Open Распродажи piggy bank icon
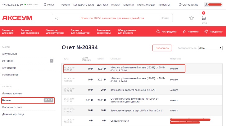 pos(158,32)
